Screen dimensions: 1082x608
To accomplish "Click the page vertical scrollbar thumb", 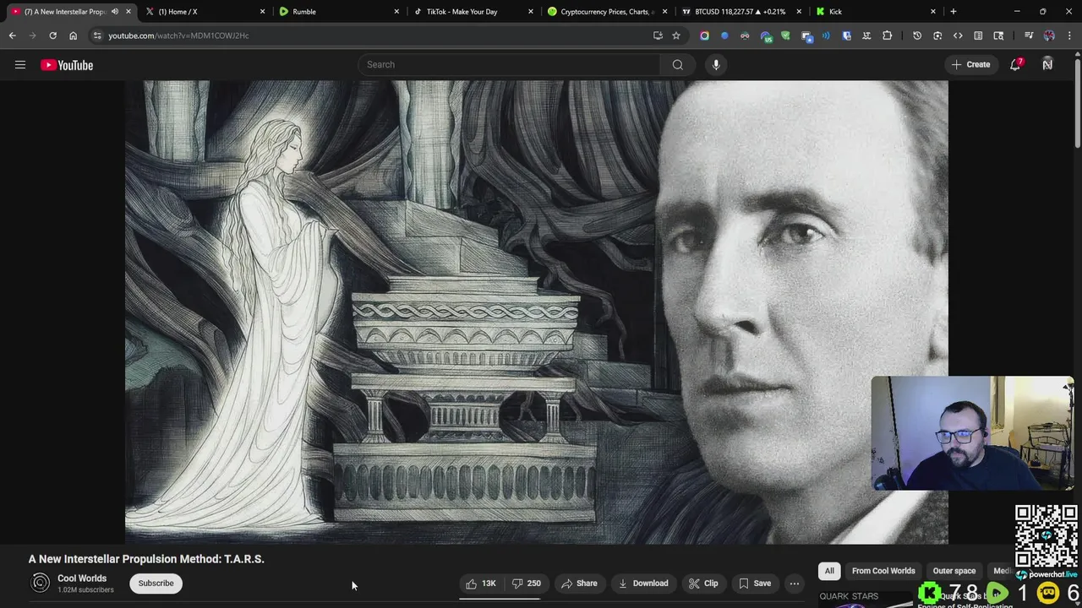I will pos(1078,104).
